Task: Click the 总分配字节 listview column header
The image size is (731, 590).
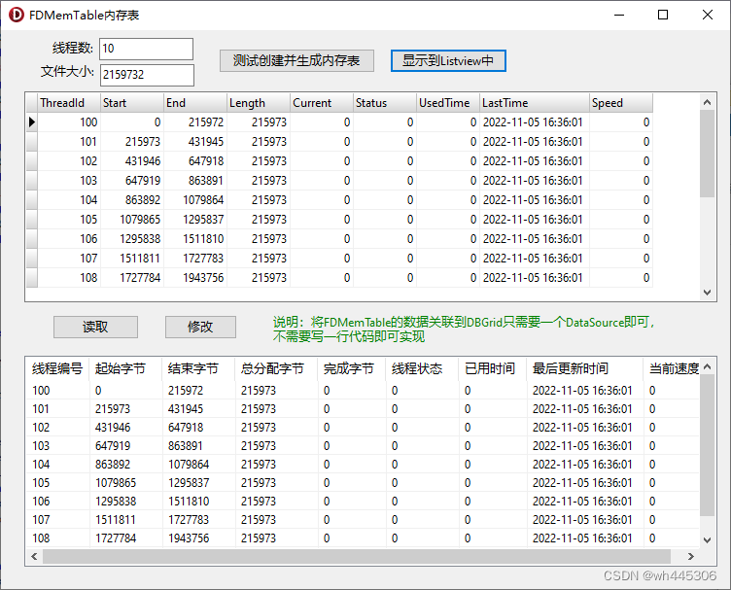Action: pos(276,368)
